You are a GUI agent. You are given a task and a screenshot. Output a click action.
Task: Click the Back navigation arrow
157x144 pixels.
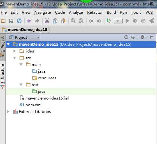click(91, 21)
